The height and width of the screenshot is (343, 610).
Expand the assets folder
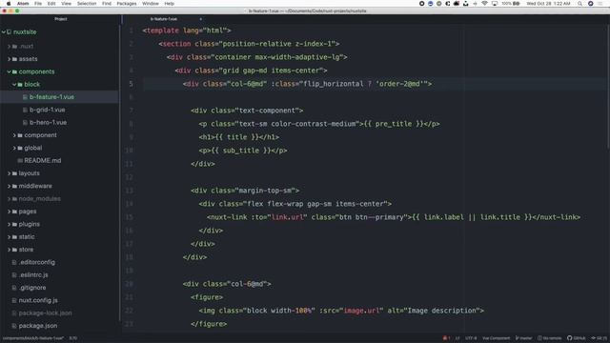pyautogui.click(x=9, y=59)
